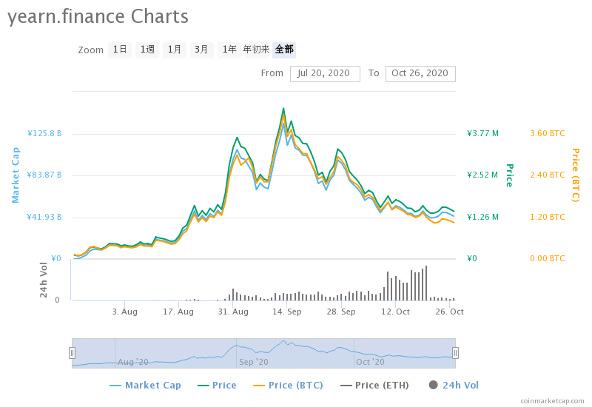Click the ¥2.52 M price label
The height and width of the screenshot is (407, 592).
coord(482,175)
